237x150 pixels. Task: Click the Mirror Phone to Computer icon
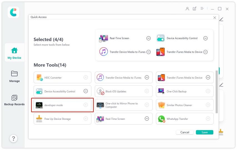tap(100, 105)
